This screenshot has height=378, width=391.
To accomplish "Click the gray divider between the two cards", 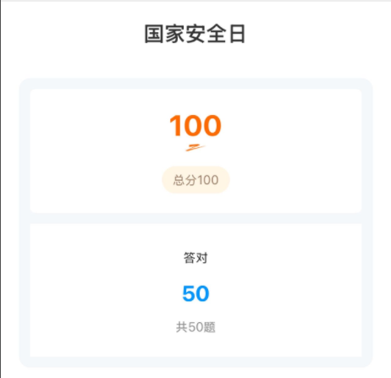I will [195, 218].
